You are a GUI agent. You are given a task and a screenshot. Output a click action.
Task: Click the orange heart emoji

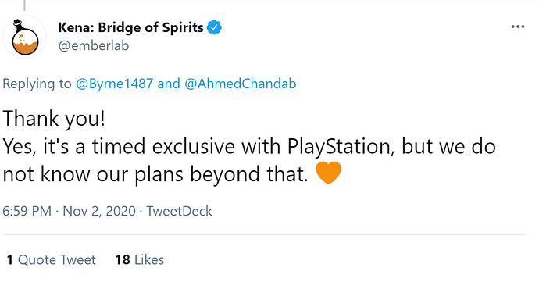click(x=328, y=173)
